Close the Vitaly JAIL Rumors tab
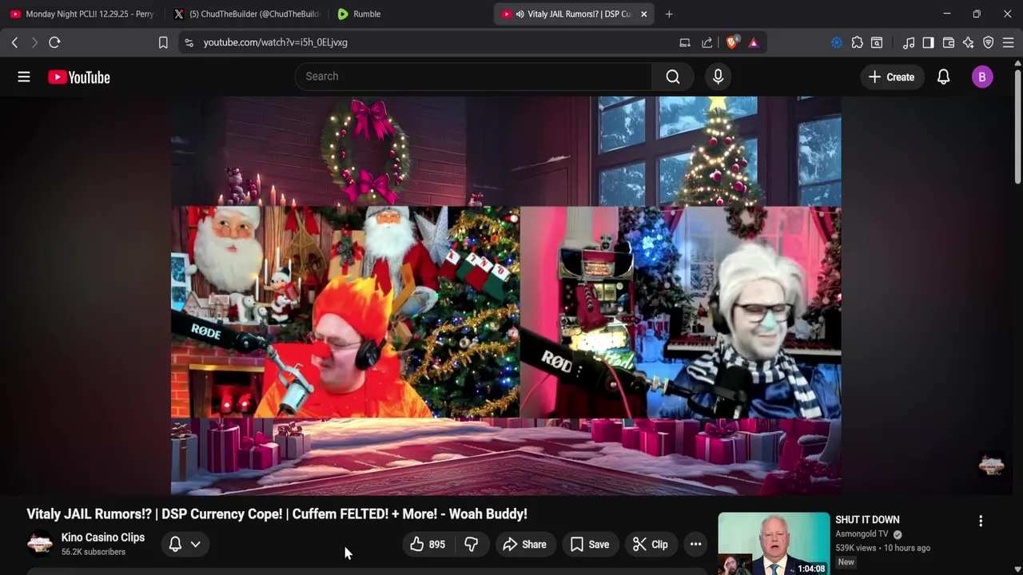 [643, 14]
